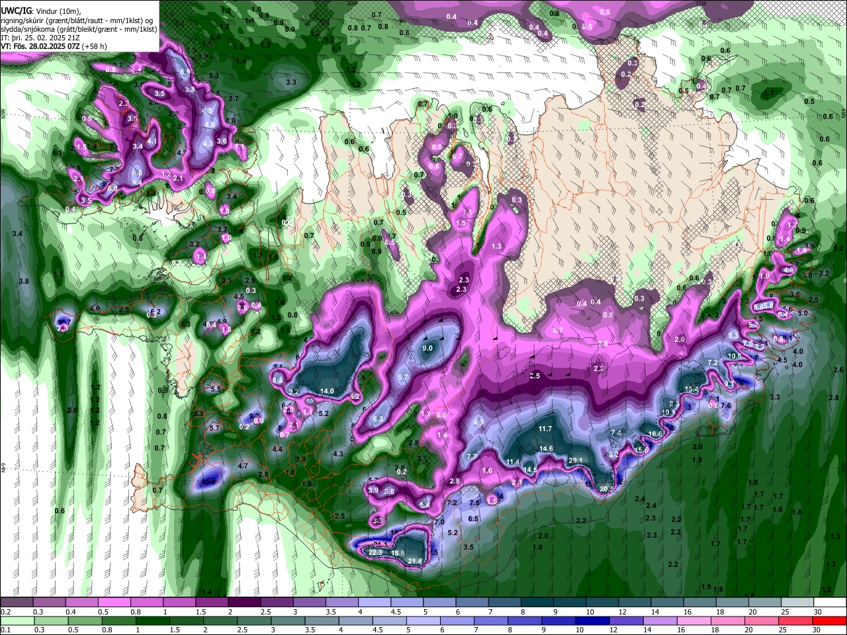Viewport: 847px width, 635px height.
Task: Select the 7.7 precipitation value
Action: coord(472,456)
